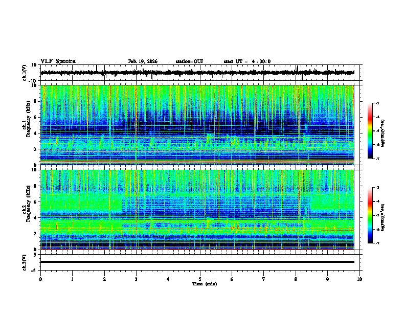Click the time axis tick label "7"

(x=264, y=279)
